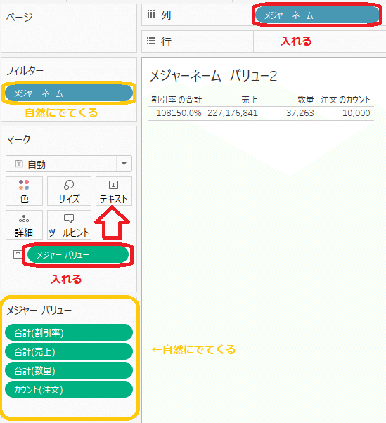The image size is (386, 423).
Task: Click the 注文 のカウント column header
Action: click(345, 100)
